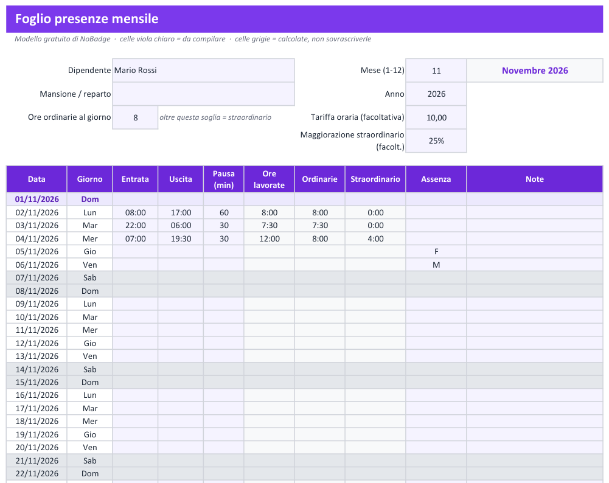Click the Uscita column header
Viewport: 609px width, 483px height.
coord(181,179)
